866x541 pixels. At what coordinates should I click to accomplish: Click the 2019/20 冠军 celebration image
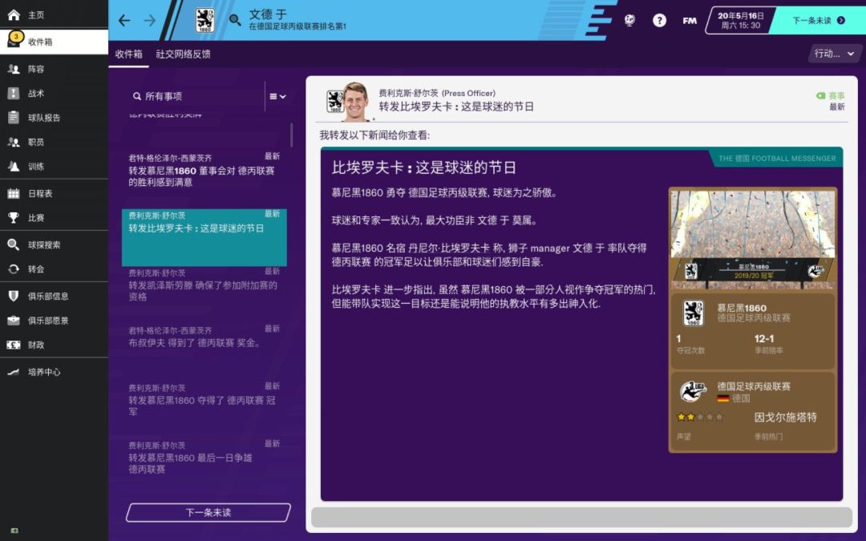(x=753, y=239)
